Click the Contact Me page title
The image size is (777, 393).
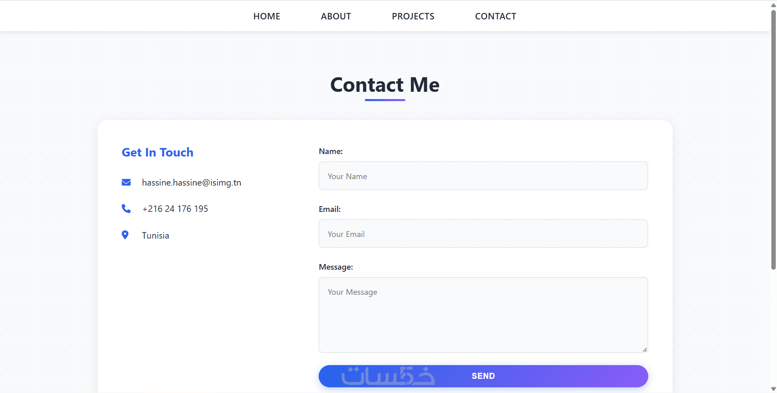click(385, 85)
